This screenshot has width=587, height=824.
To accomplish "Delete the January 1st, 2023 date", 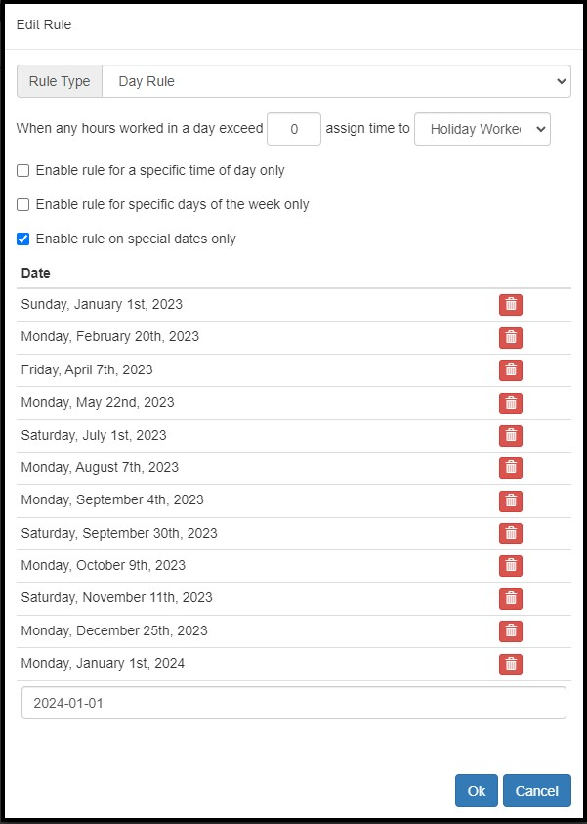I will pos(511,305).
